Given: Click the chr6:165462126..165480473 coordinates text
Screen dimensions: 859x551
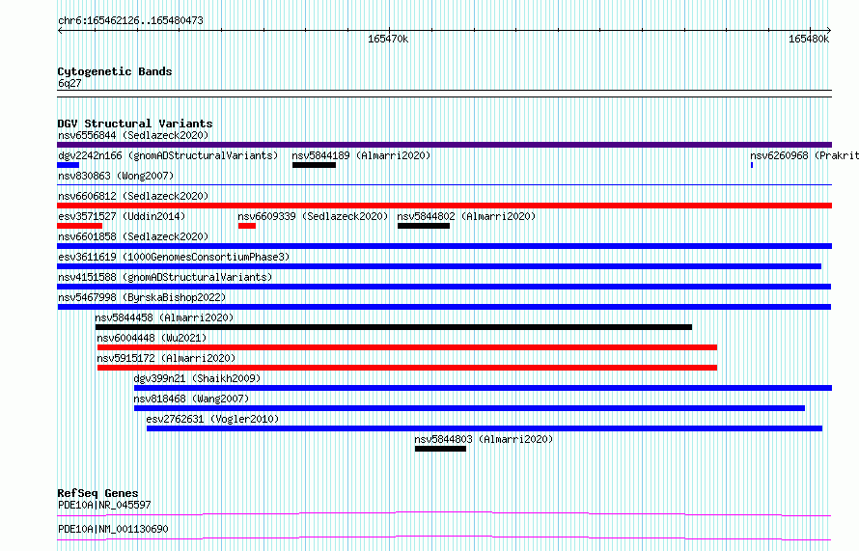Looking at the screenshot, I should (x=130, y=20).
